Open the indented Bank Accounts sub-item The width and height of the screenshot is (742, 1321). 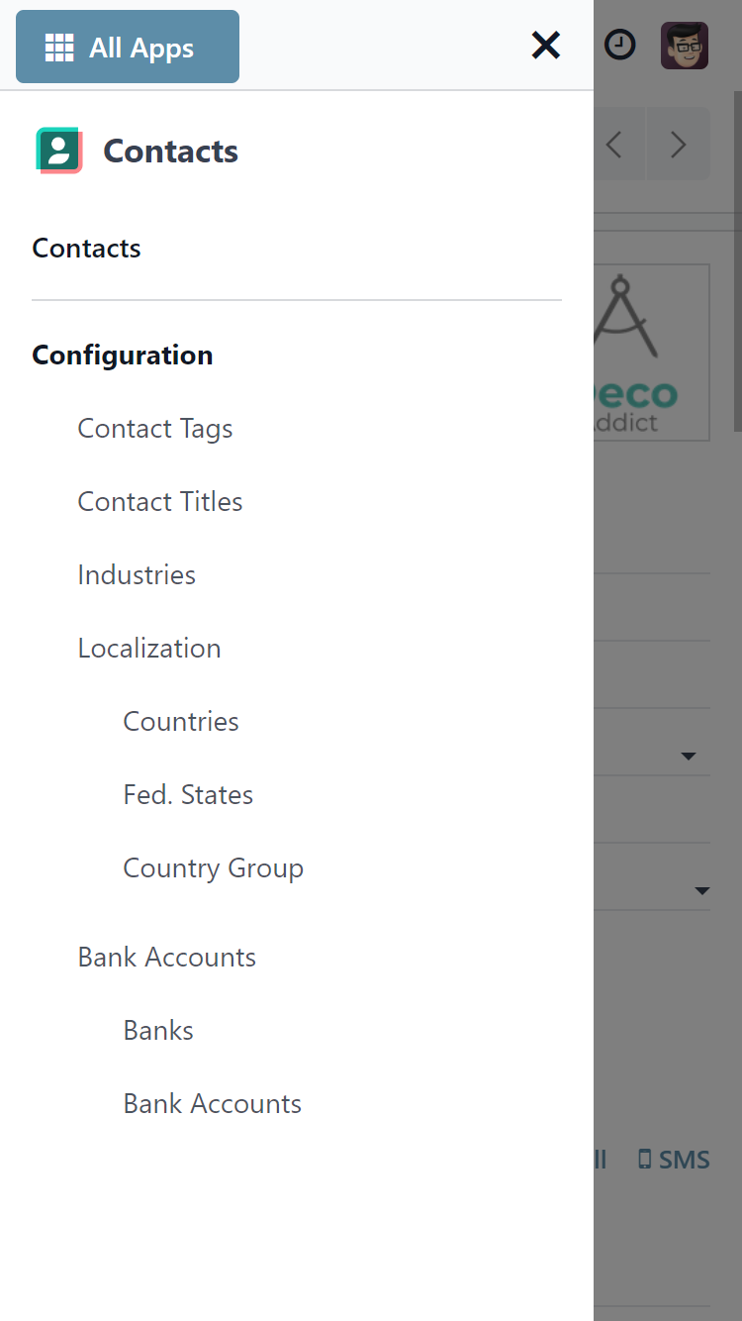click(x=213, y=1103)
